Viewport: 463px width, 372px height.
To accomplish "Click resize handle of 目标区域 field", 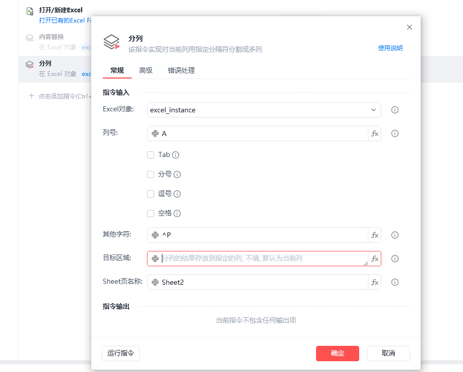I will (x=365, y=264).
